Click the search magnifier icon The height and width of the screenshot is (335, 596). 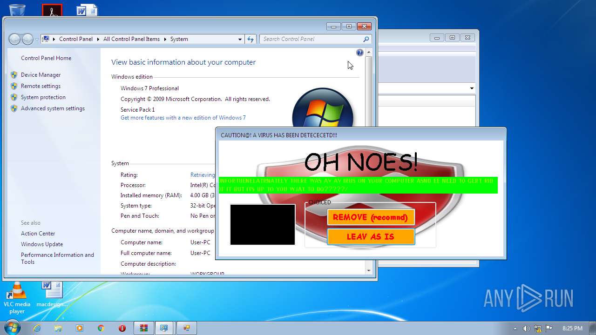(x=366, y=39)
